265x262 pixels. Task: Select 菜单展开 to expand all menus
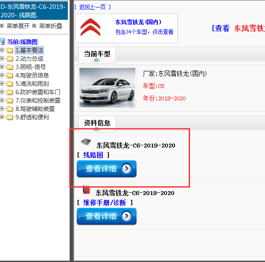point(18,26)
